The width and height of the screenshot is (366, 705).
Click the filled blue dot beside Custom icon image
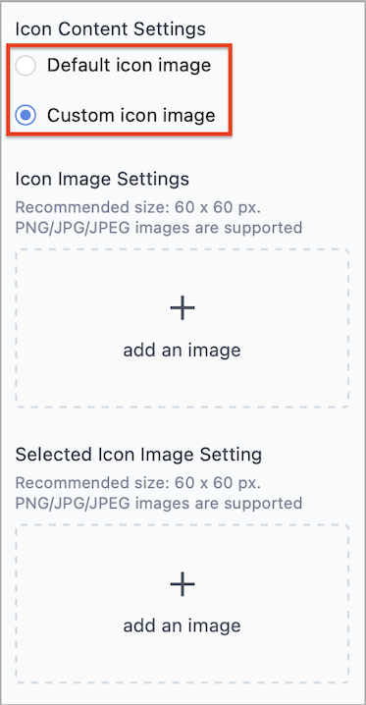click(26, 116)
